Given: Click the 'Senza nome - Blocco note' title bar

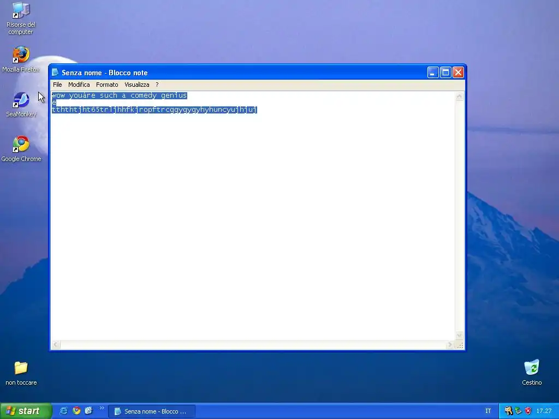Looking at the screenshot, I should pyautogui.click(x=239, y=73).
